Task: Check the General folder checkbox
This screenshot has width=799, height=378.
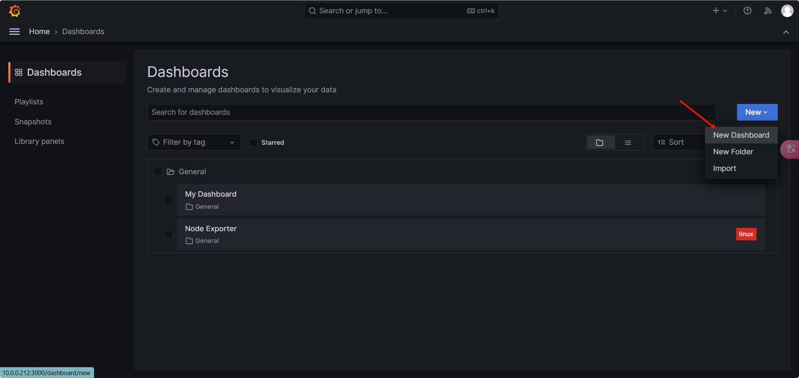Action: click(x=158, y=172)
